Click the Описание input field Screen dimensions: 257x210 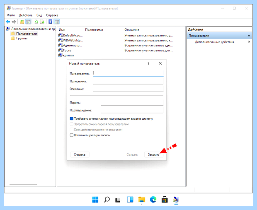click(x=128, y=89)
